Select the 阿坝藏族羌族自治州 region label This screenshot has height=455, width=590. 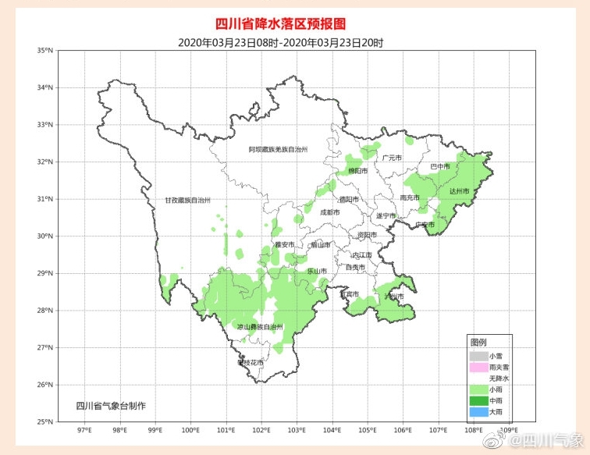[x=279, y=148]
